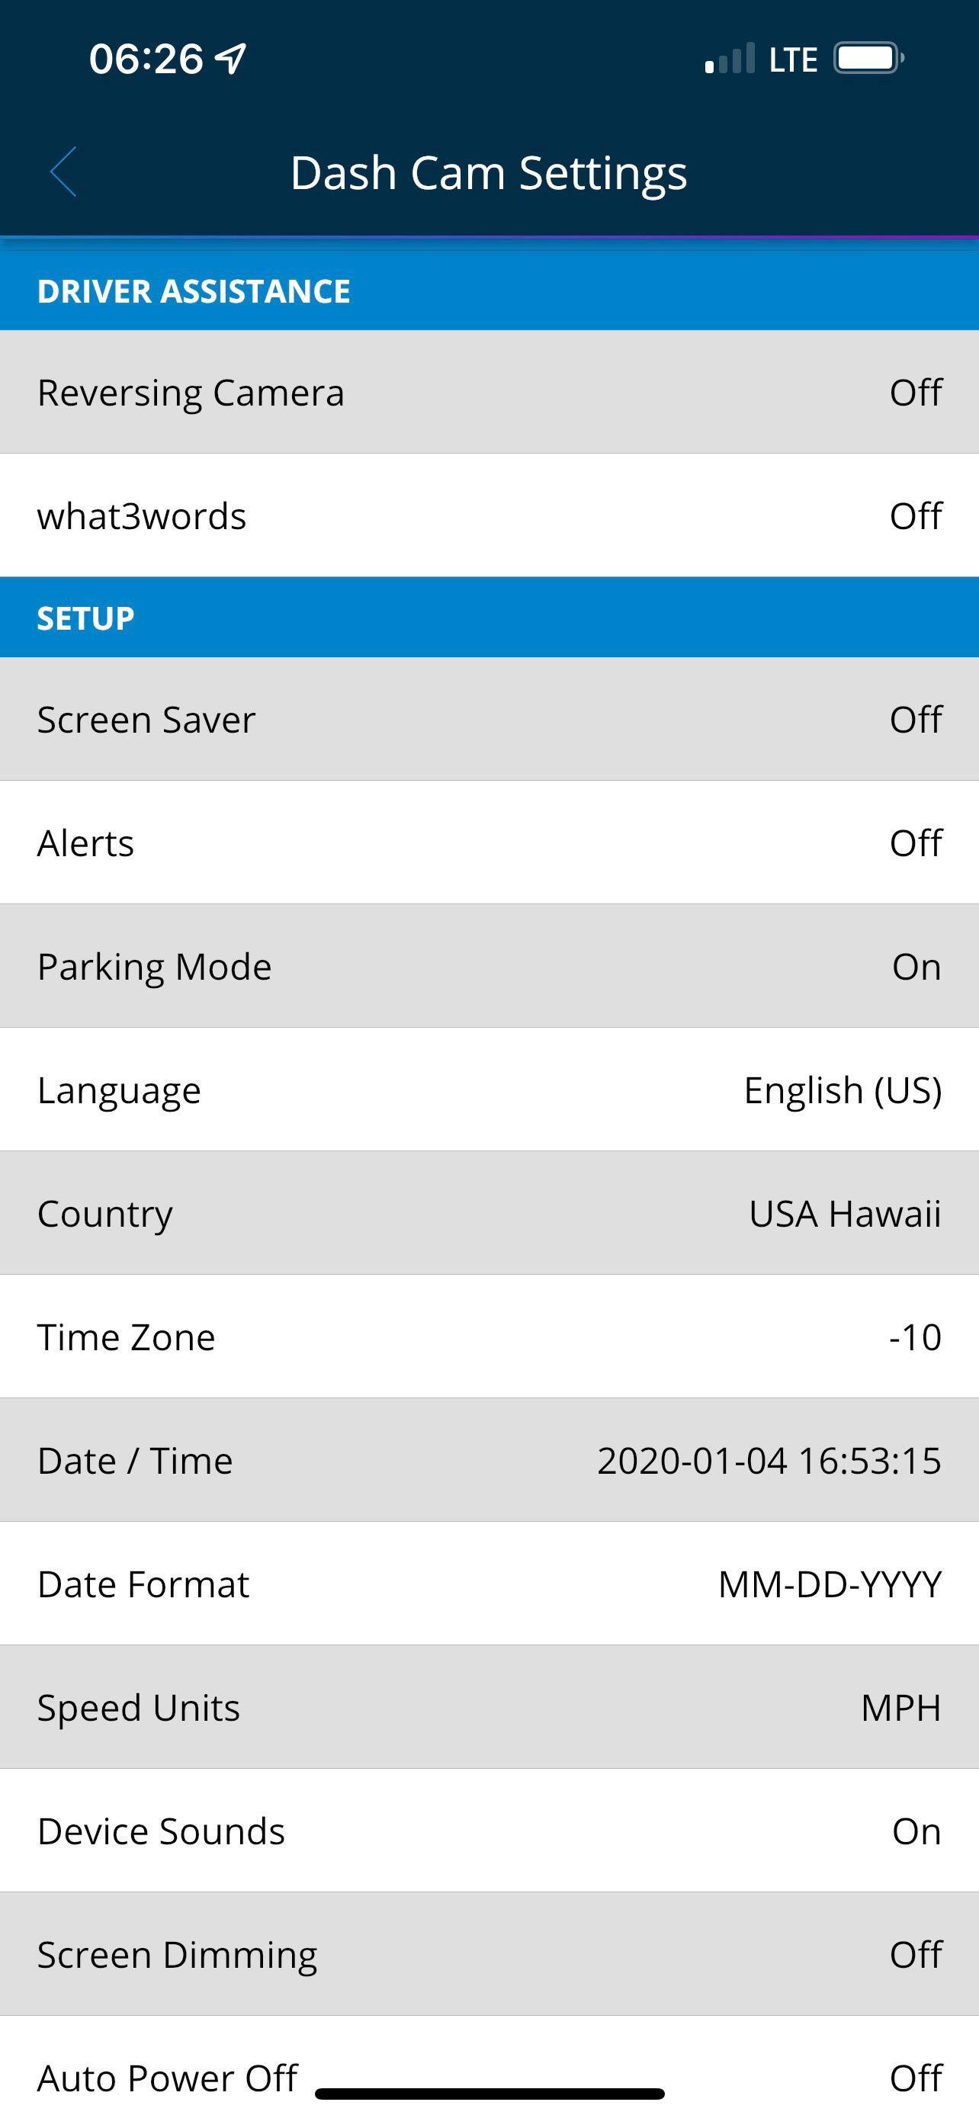
Task: Tap the home indicator bar
Action: [x=489, y=2094]
